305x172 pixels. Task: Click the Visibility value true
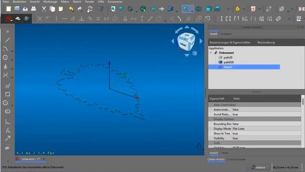235,138
